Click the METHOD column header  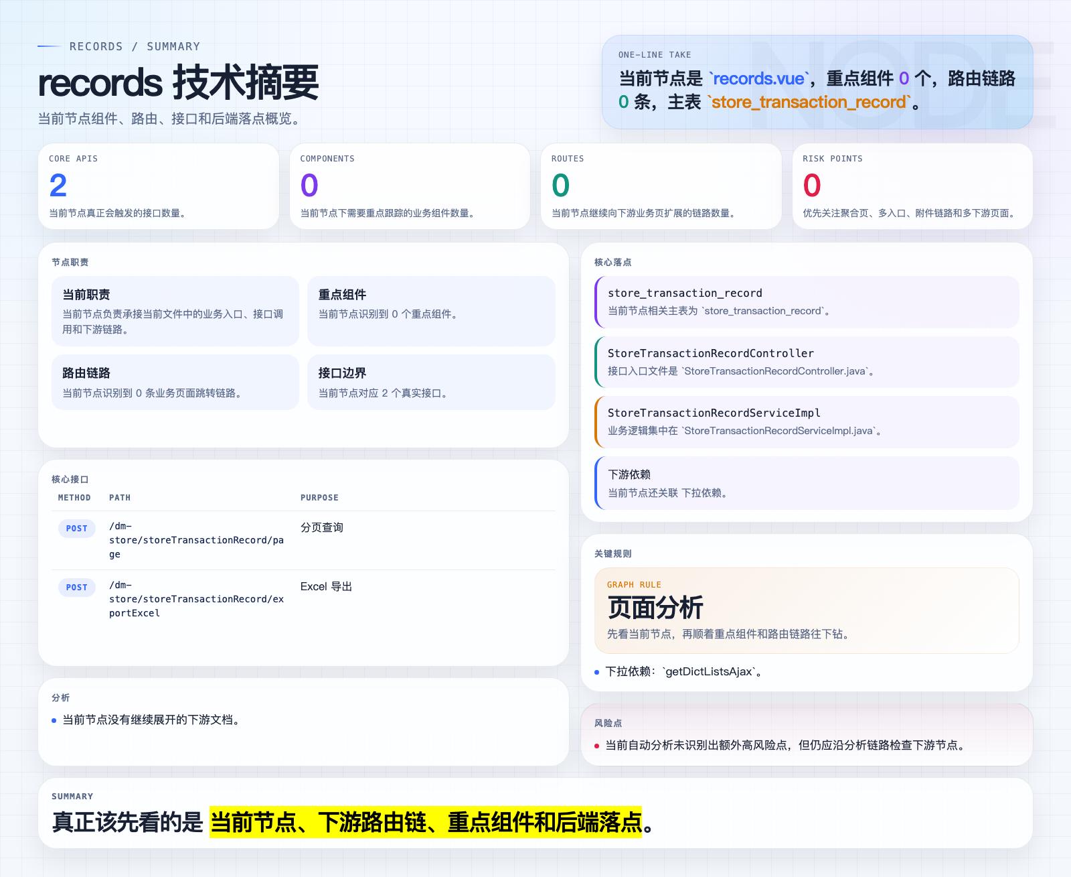click(74, 498)
